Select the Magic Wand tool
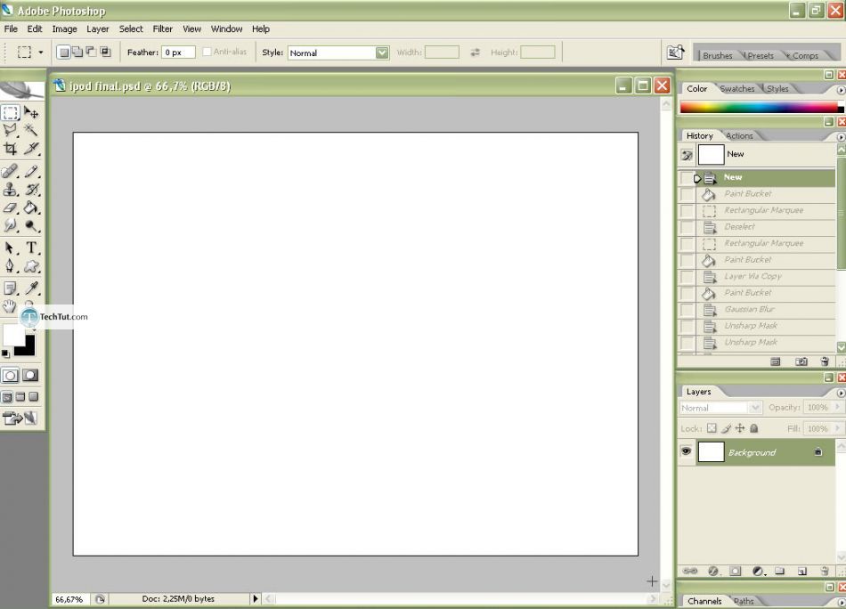846x609 pixels. pyautogui.click(x=31, y=130)
